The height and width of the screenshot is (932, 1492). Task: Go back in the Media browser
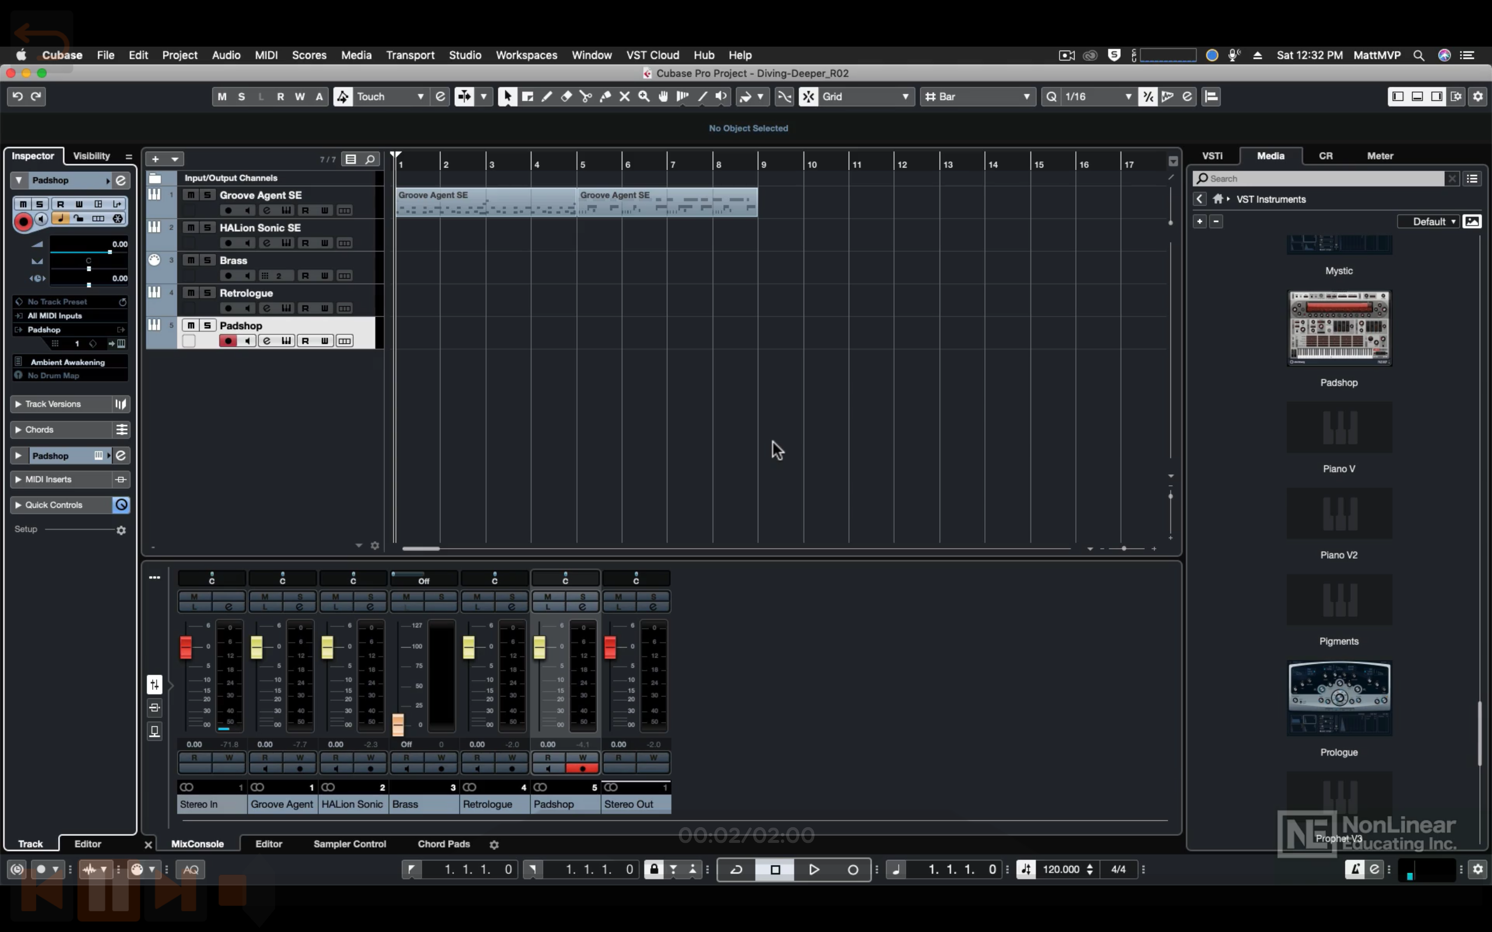click(1199, 199)
